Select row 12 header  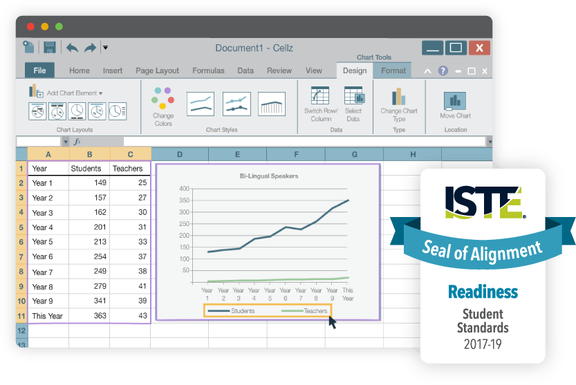pos(21,330)
